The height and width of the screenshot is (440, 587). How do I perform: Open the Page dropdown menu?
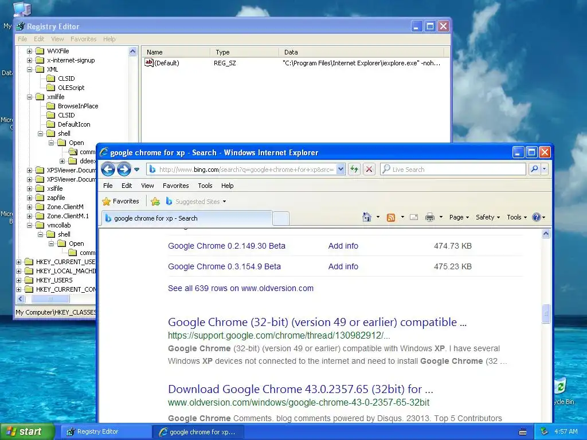pos(459,217)
